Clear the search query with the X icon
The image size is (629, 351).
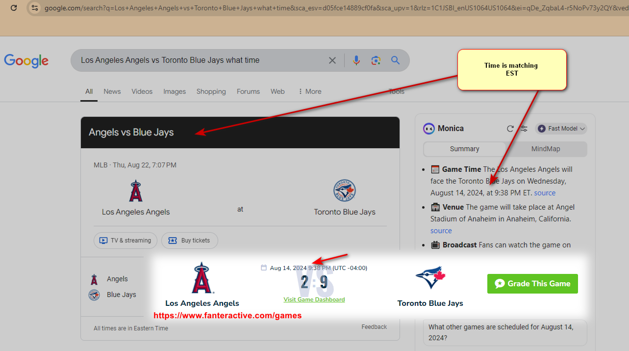click(x=332, y=60)
